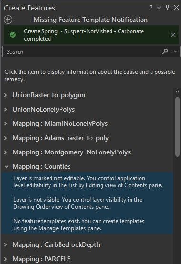
Task: Open the pane help question mark
Action: tap(151, 8)
